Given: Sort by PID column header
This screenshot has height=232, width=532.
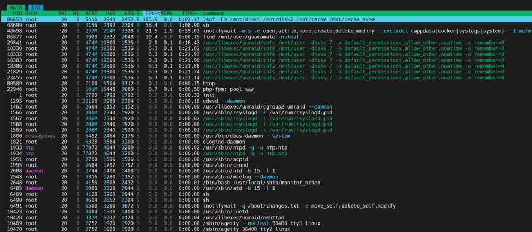Looking at the screenshot, I should point(17,13).
